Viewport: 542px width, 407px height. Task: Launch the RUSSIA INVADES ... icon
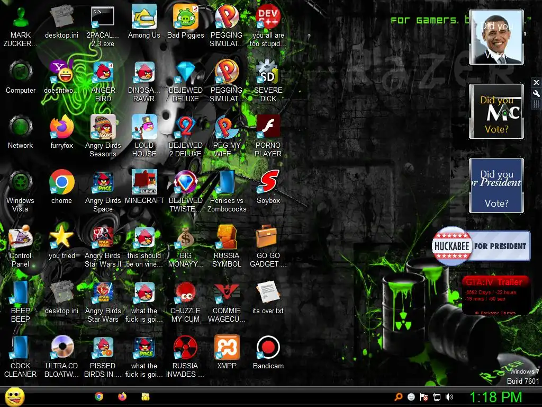click(x=186, y=356)
